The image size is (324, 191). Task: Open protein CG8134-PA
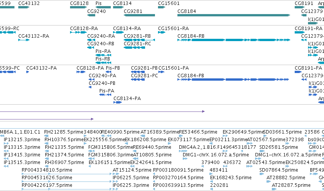[127, 99]
